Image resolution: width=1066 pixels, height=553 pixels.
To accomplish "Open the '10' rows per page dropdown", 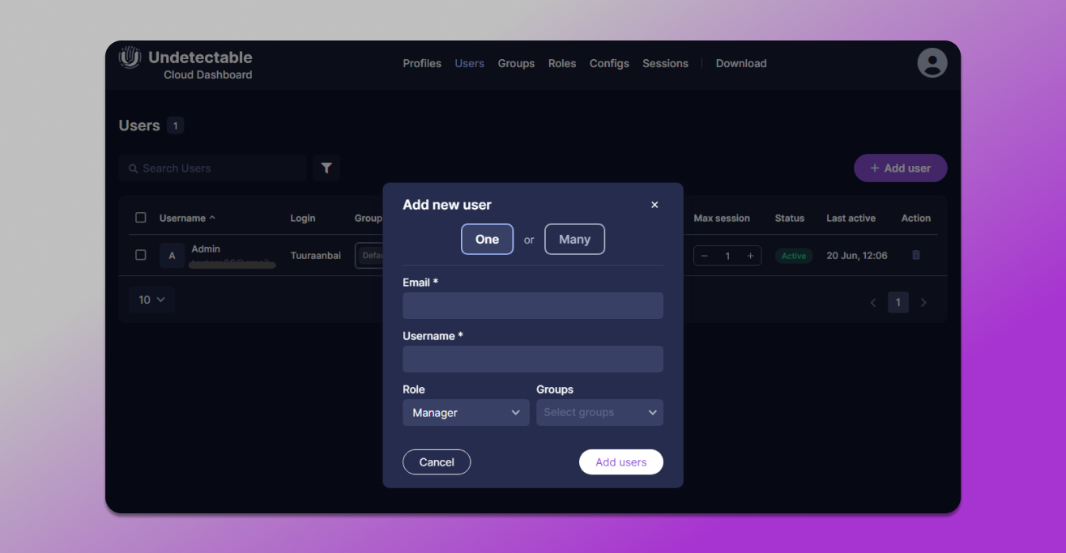I will coord(151,300).
